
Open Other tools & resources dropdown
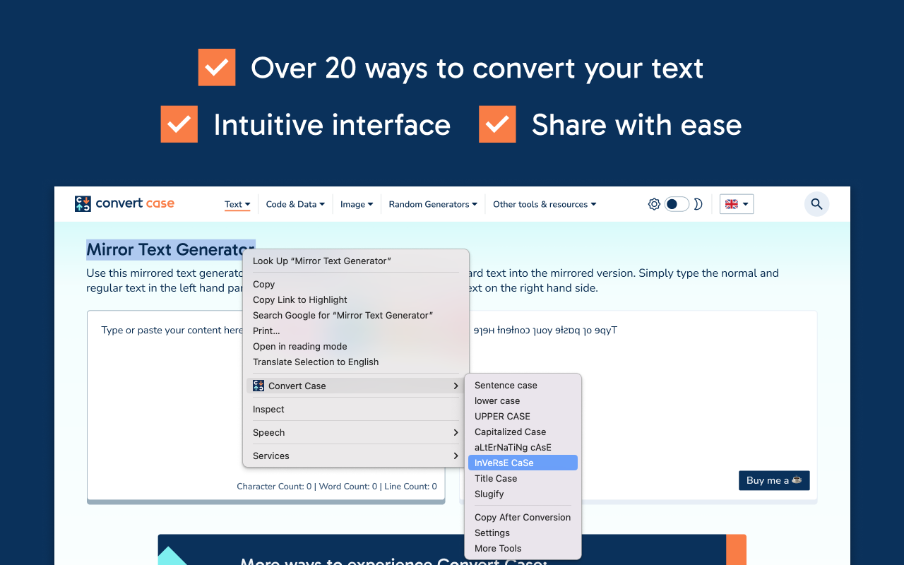(545, 204)
